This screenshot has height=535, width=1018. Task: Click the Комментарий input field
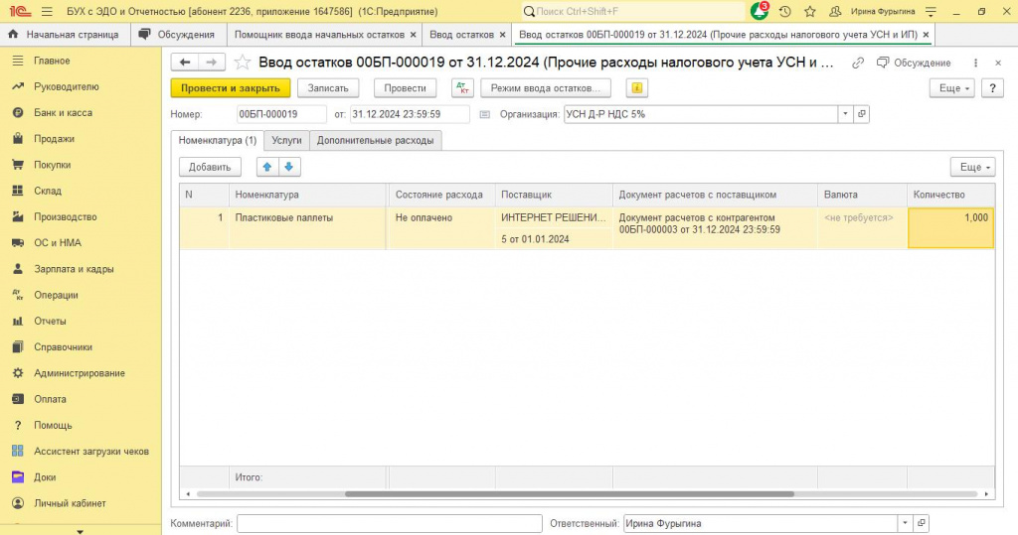(x=390, y=523)
